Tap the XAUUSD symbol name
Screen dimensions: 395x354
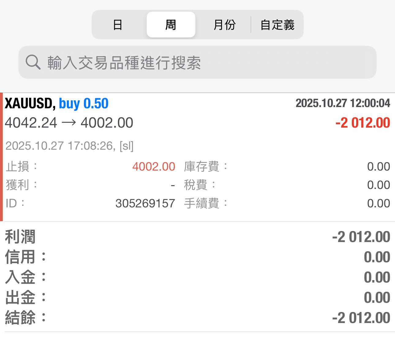[x=30, y=103]
